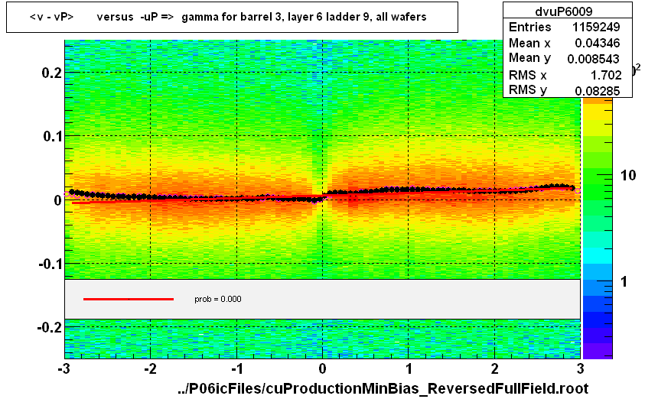Click the Mean x value 0.04346
The image size is (645, 399).
[598, 43]
